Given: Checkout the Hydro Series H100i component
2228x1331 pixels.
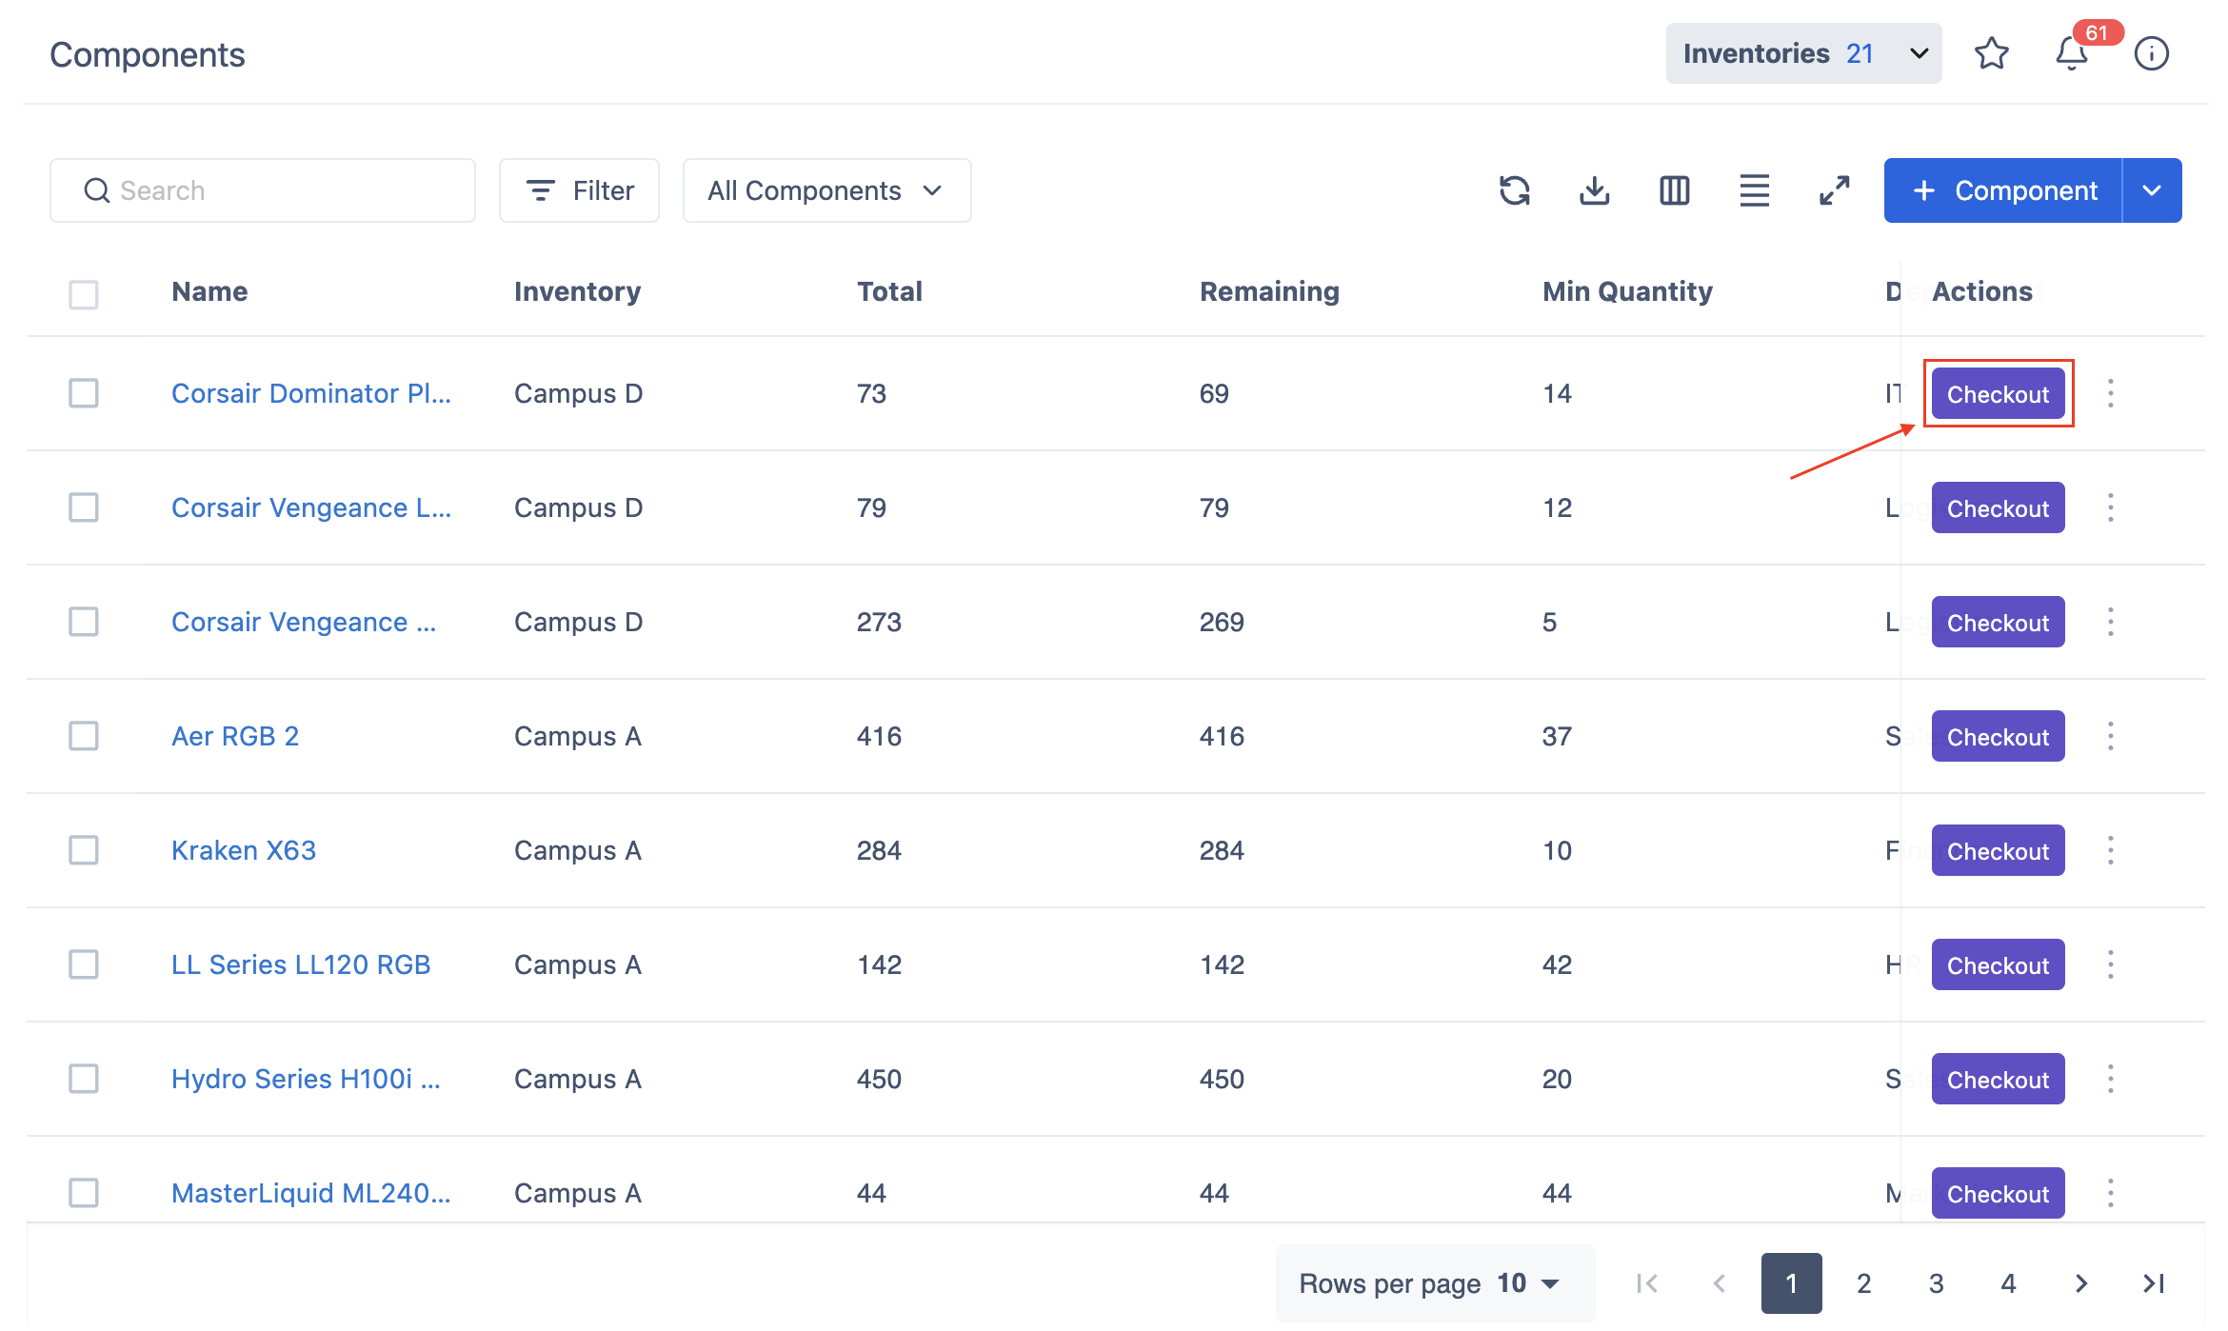Looking at the screenshot, I should point(1998,1079).
